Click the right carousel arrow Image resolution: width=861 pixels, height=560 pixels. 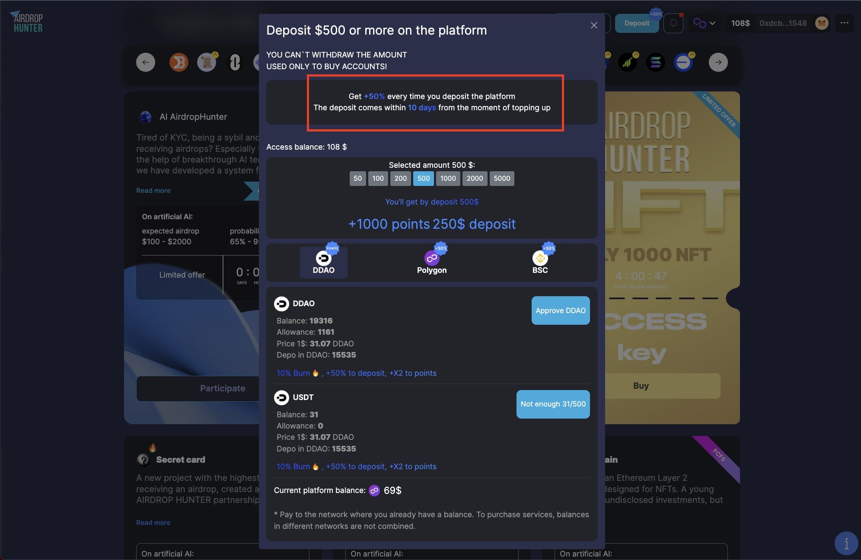pyautogui.click(x=718, y=62)
